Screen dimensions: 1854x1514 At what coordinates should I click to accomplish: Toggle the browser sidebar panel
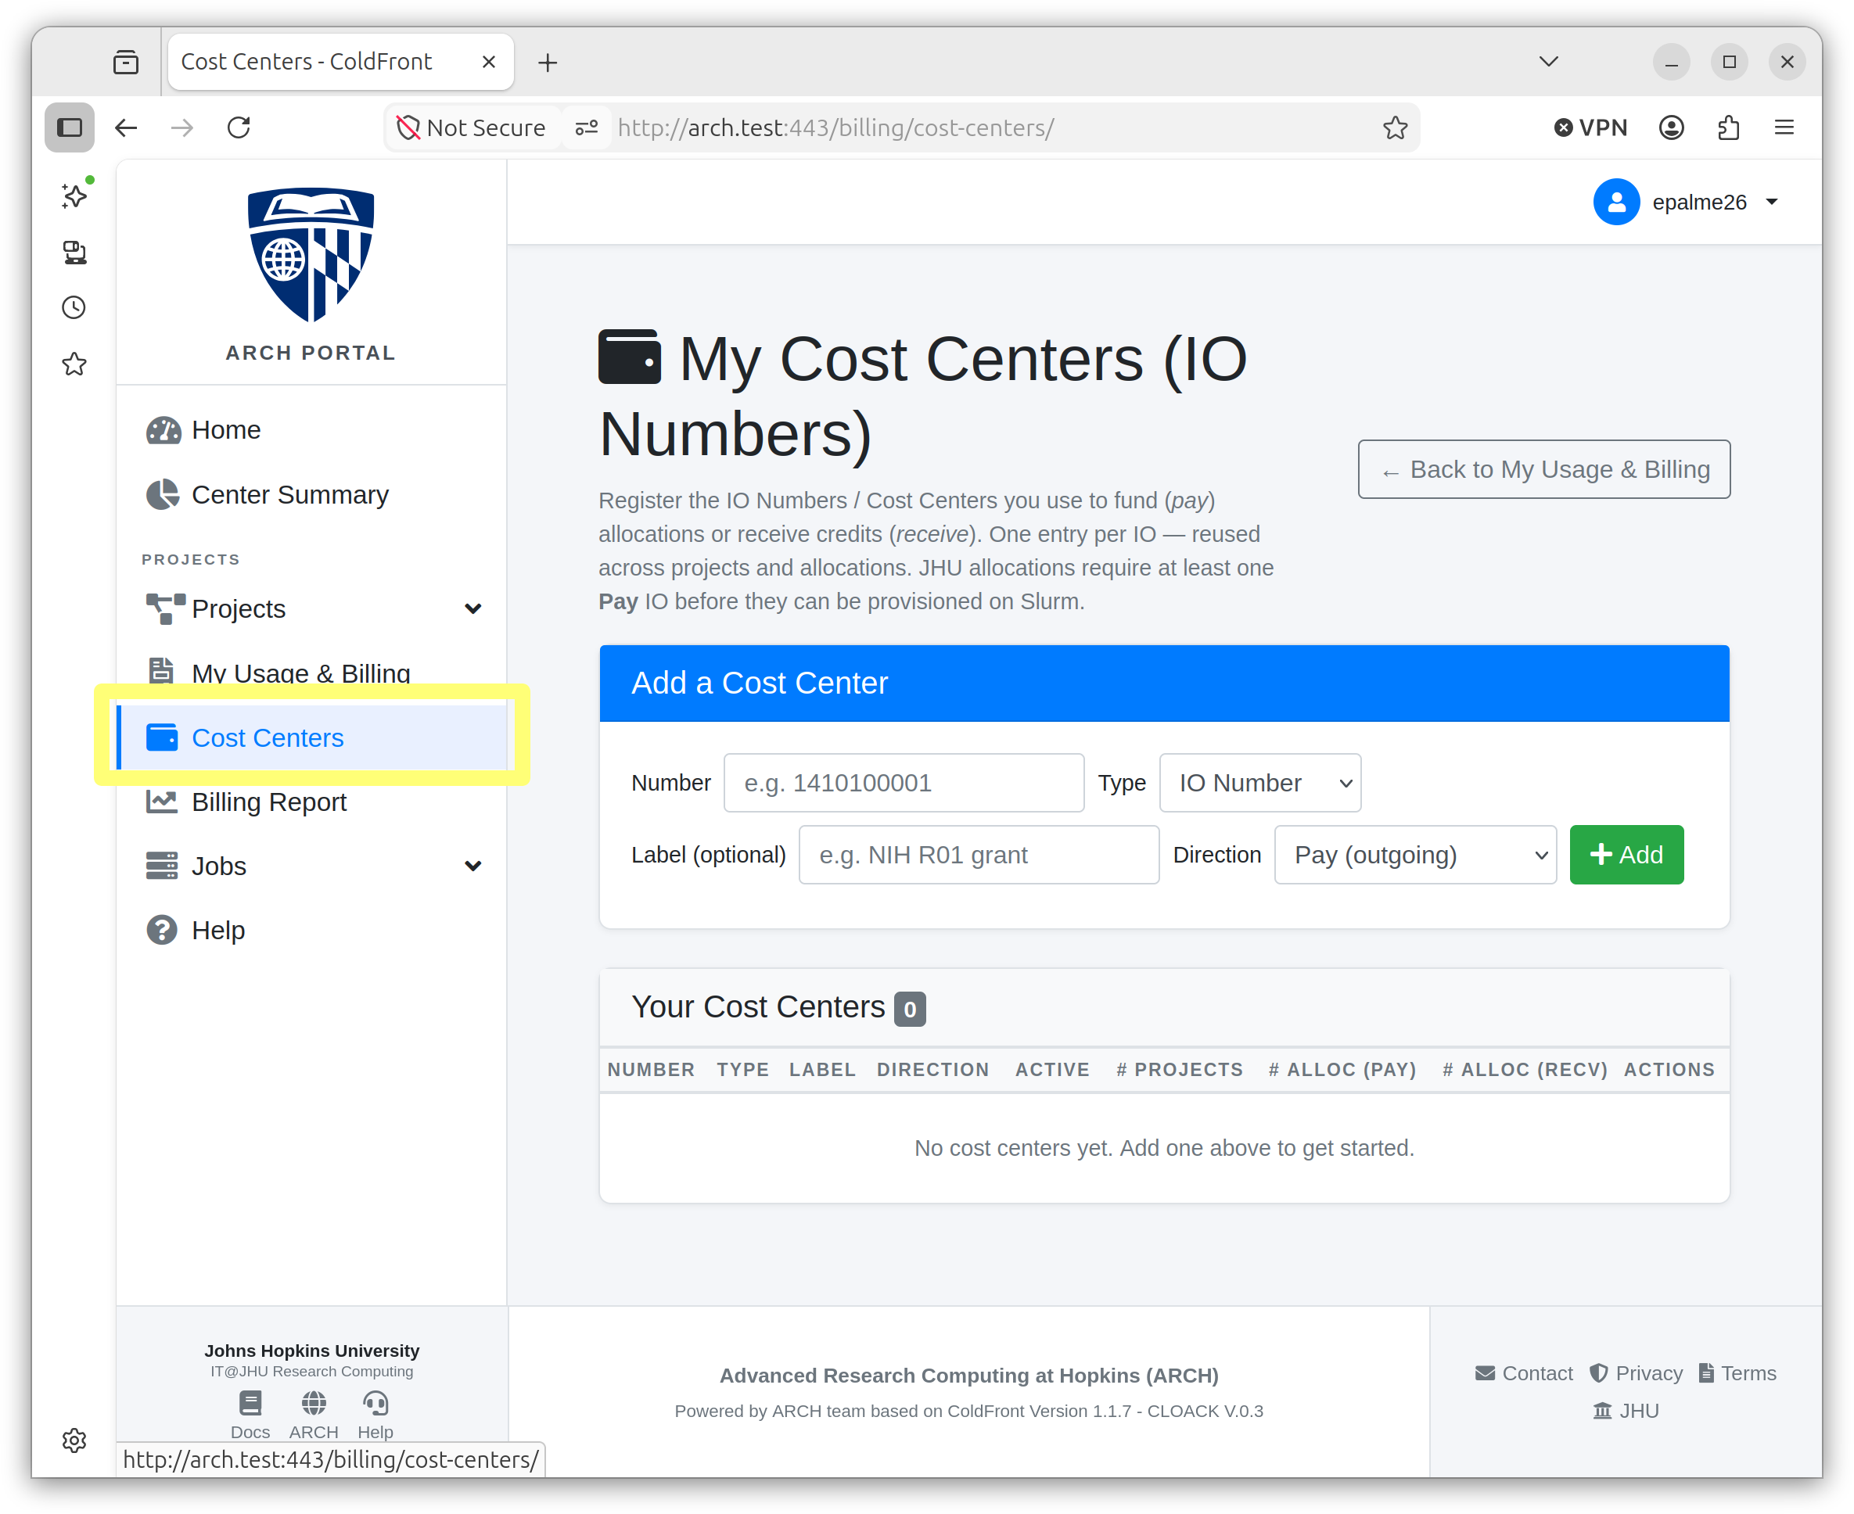70,127
